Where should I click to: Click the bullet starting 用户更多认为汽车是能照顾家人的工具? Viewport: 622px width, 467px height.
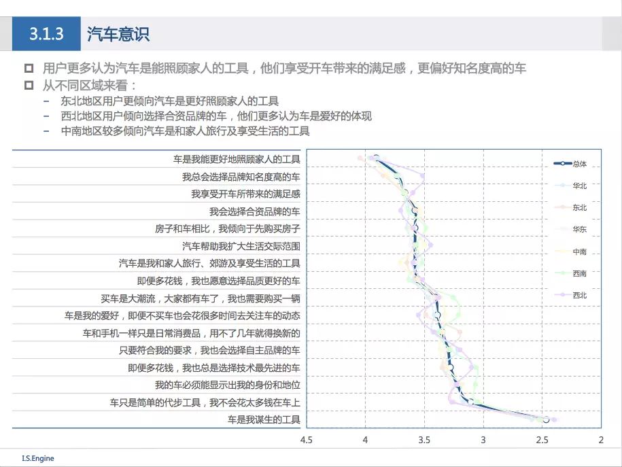pyautogui.click(x=284, y=68)
